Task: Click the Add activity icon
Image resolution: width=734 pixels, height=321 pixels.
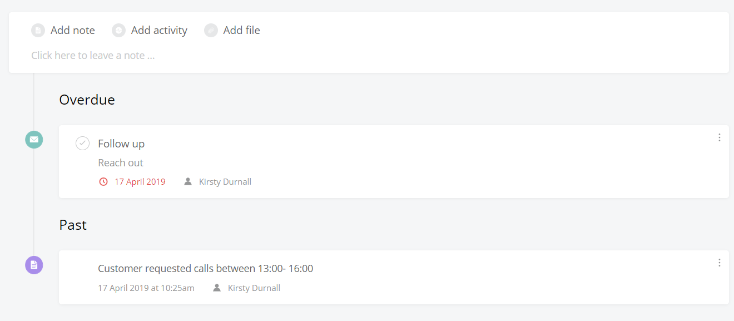Action: coord(118,30)
